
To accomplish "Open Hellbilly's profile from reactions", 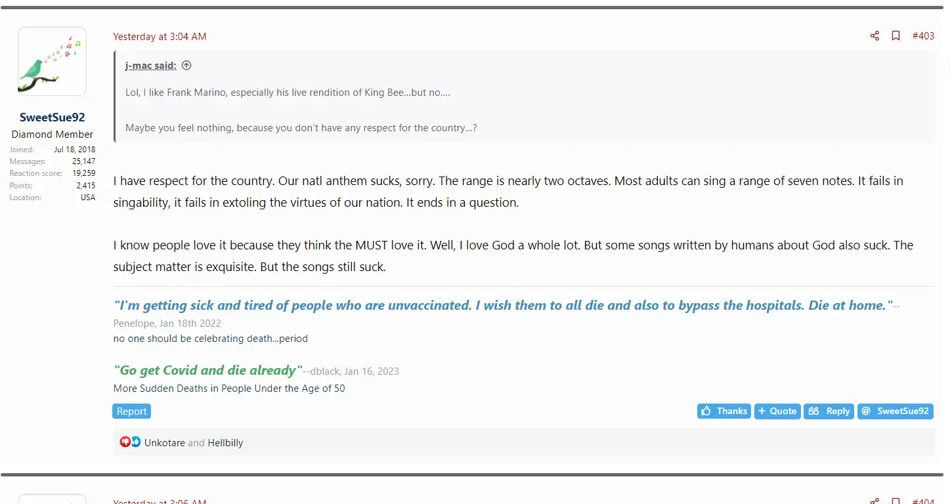I will (225, 443).
